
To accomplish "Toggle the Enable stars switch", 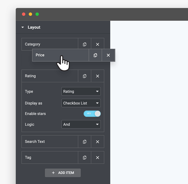I will (x=92, y=114).
